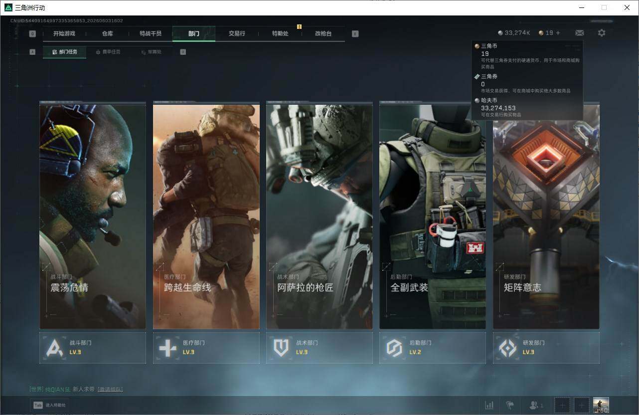Click the plus icon beside 19 coins
The height and width of the screenshot is (415, 639).
[558, 33]
